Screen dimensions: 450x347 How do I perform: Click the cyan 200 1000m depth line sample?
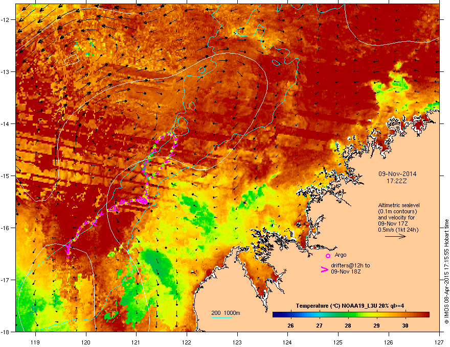tap(221, 318)
